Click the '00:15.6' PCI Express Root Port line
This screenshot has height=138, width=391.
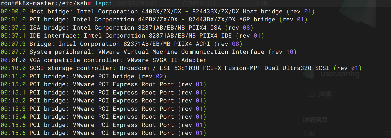click(x=103, y=133)
